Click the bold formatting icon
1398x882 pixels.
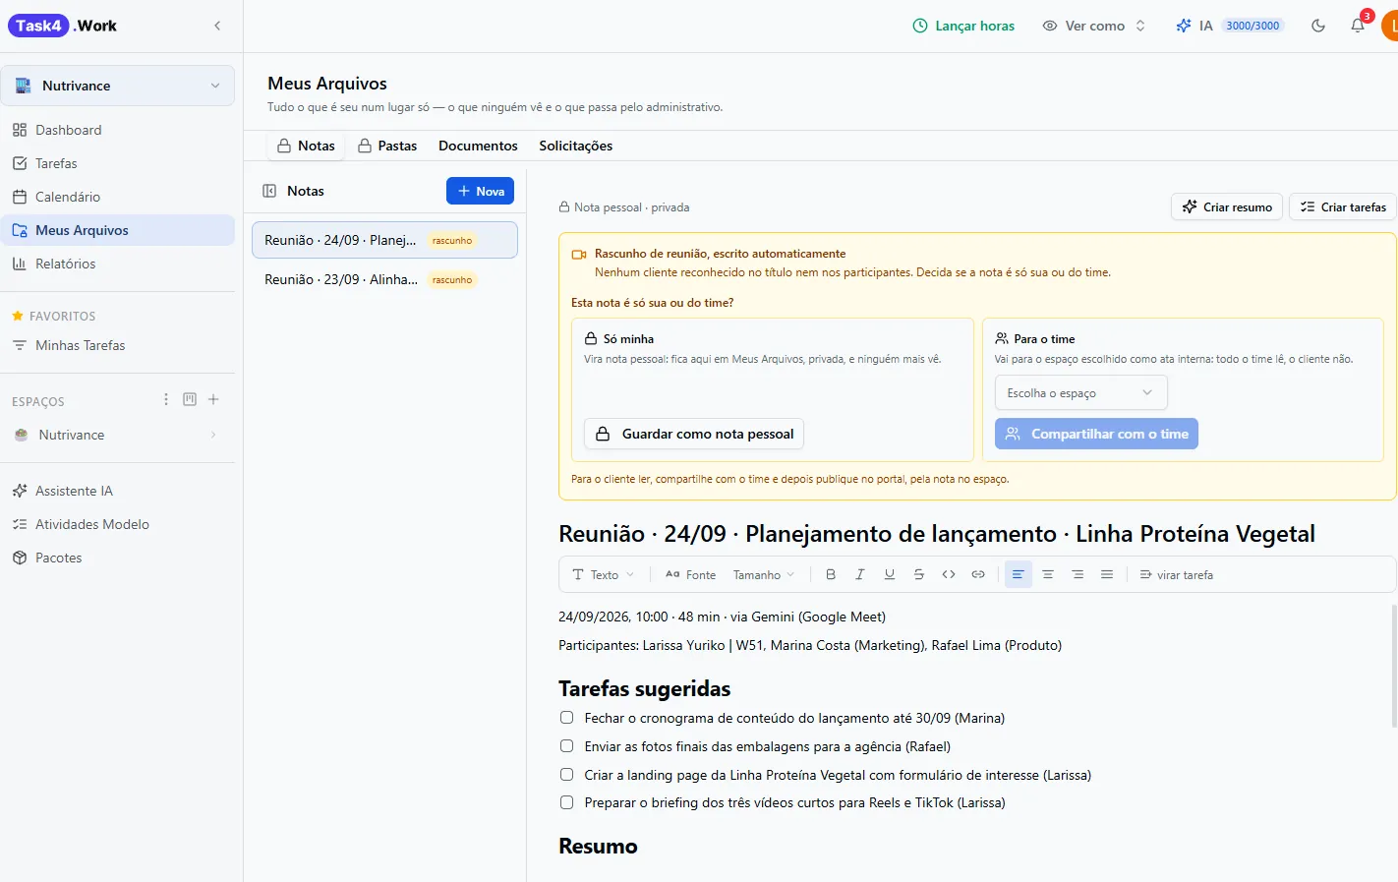(x=831, y=574)
